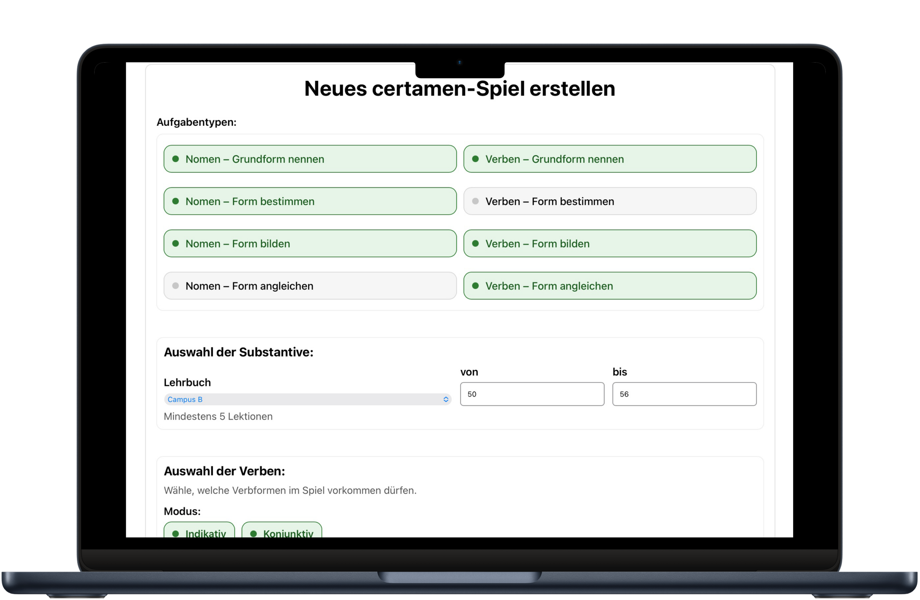Click green dot of 'Verben – Form angleichen'

click(475, 286)
